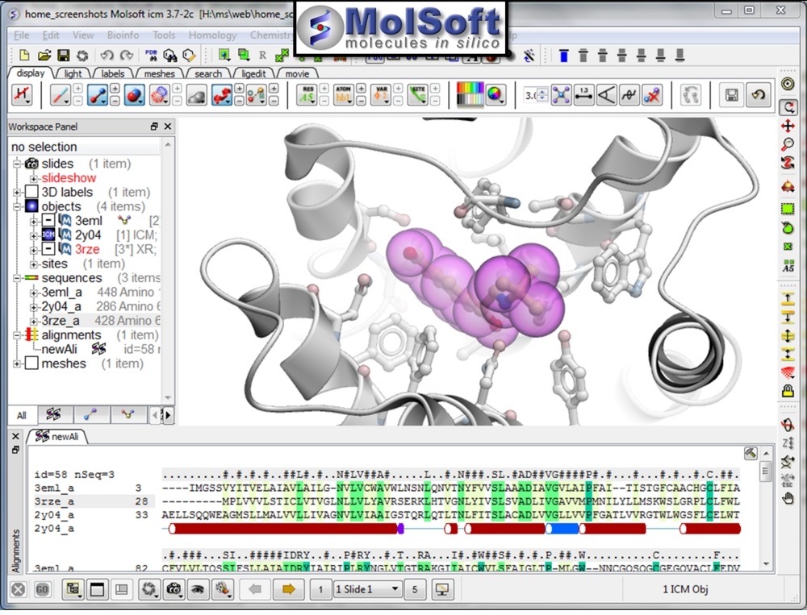Expand the sequences tree node
The width and height of the screenshot is (807, 615).
click(x=17, y=278)
